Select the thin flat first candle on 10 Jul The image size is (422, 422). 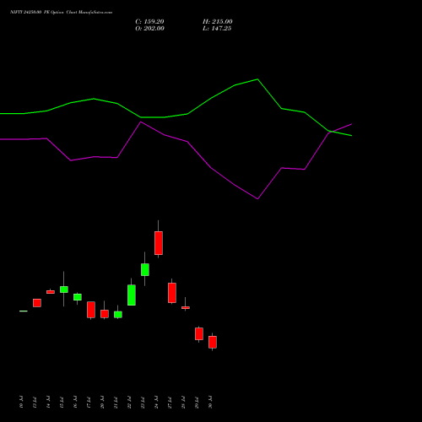[24, 311]
